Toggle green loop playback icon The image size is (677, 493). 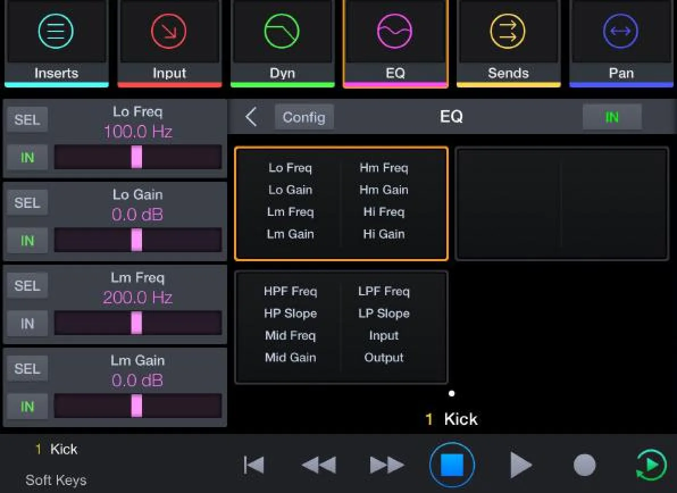coord(651,465)
